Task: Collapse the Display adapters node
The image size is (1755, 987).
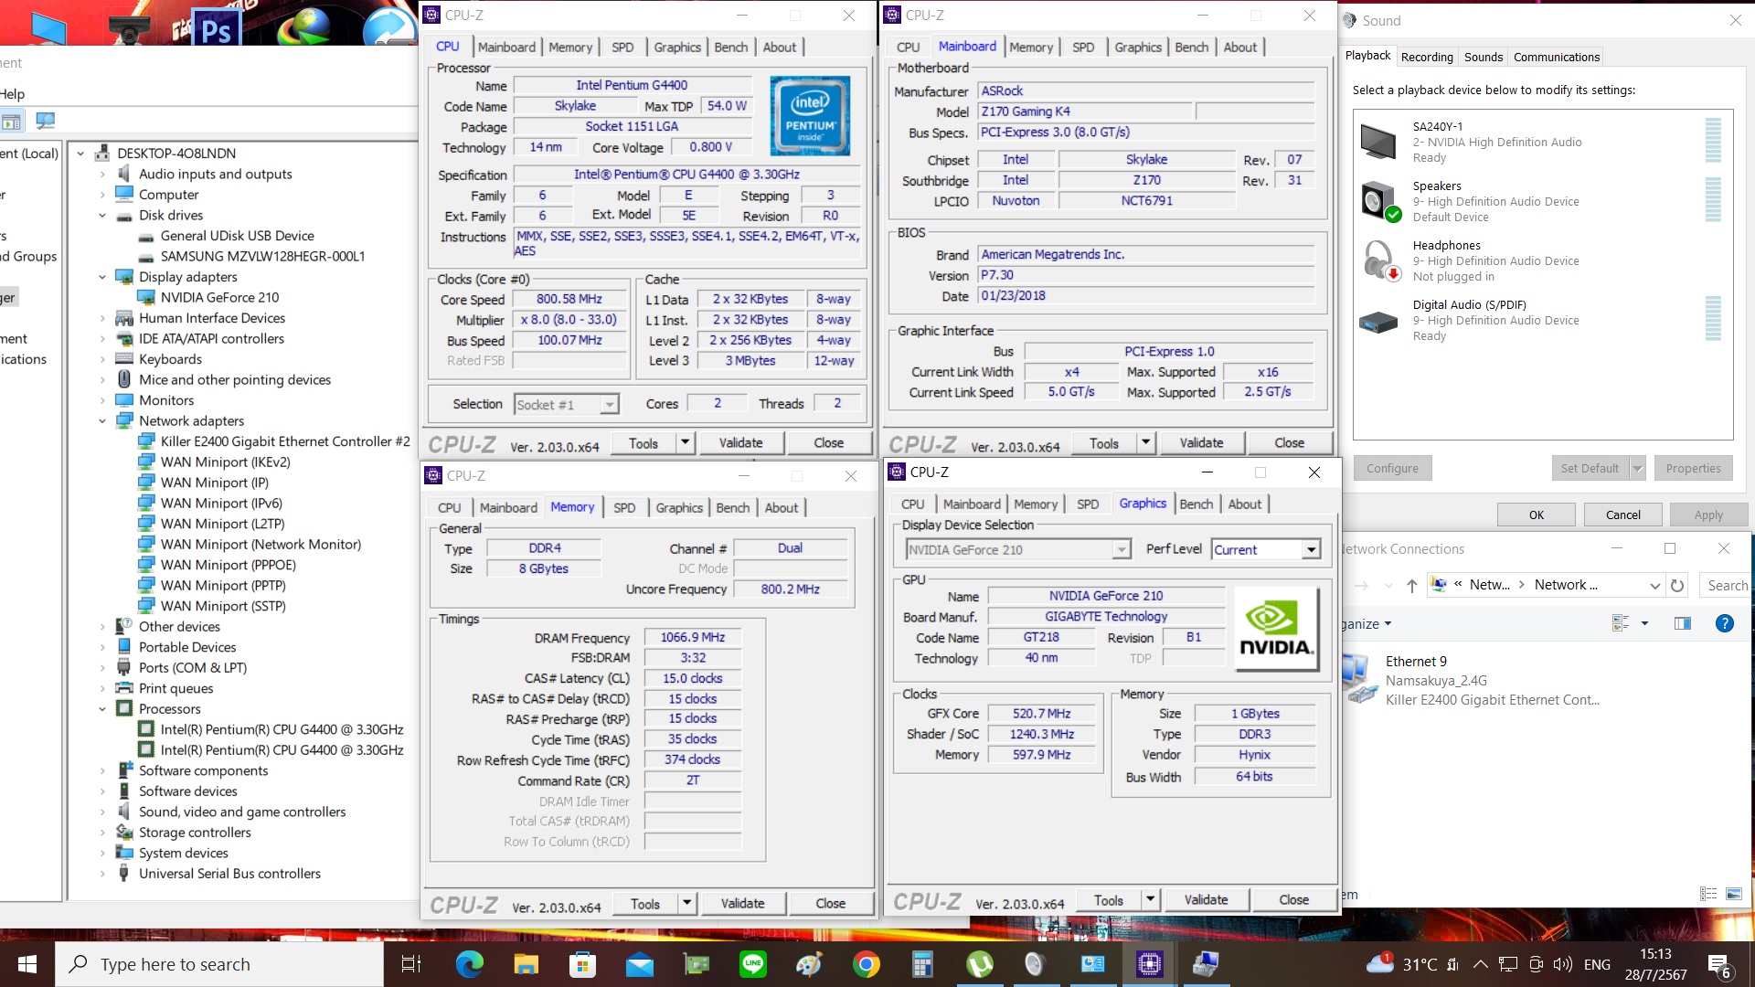Action: pyautogui.click(x=101, y=277)
